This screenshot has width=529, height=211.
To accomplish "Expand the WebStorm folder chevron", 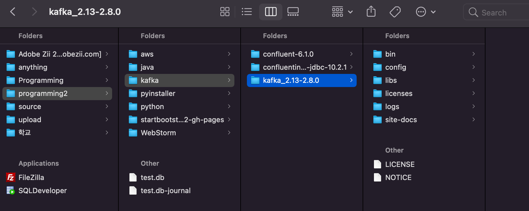I will (x=229, y=133).
